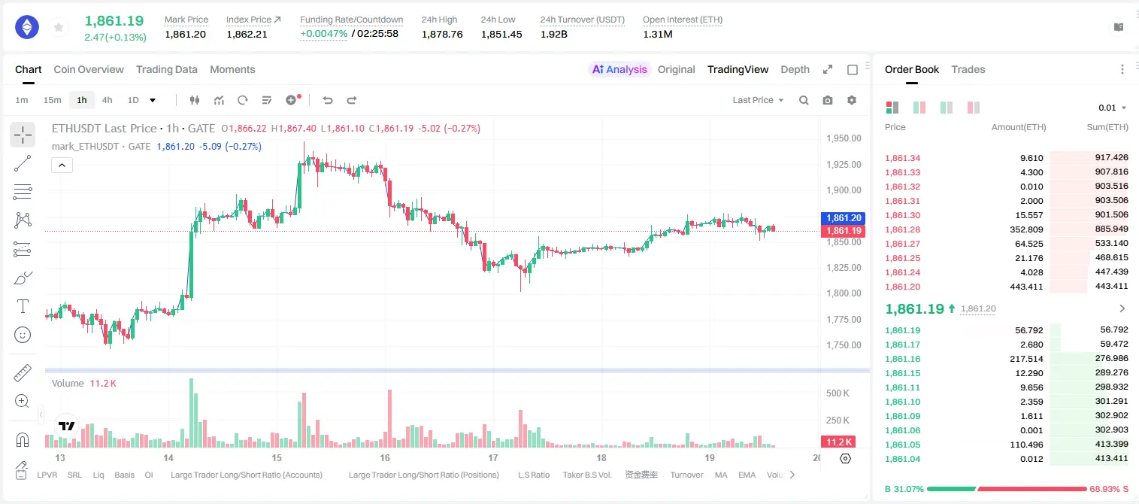Open chart settings gear icon
This screenshot has height=504, width=1139.
[852, 100]
